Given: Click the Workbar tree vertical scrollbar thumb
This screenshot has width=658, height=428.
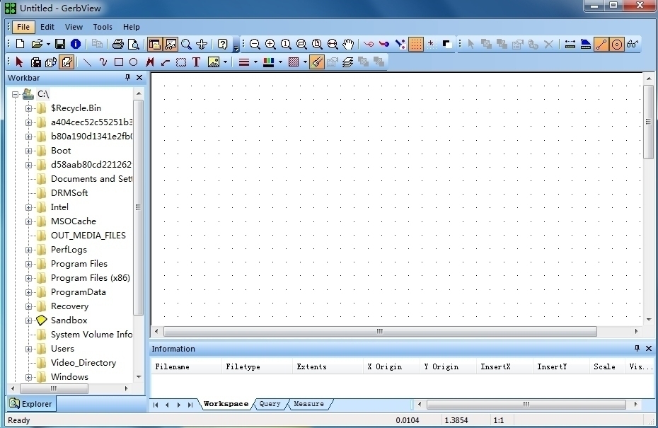Looking at the screenshot, I should point(138,207).
